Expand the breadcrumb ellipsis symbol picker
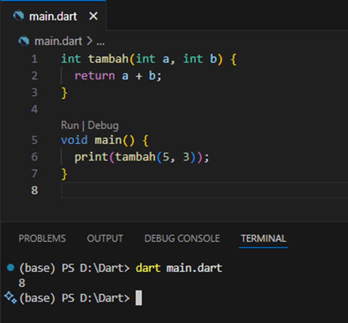The image size is (348, 323). coord(100,41)
